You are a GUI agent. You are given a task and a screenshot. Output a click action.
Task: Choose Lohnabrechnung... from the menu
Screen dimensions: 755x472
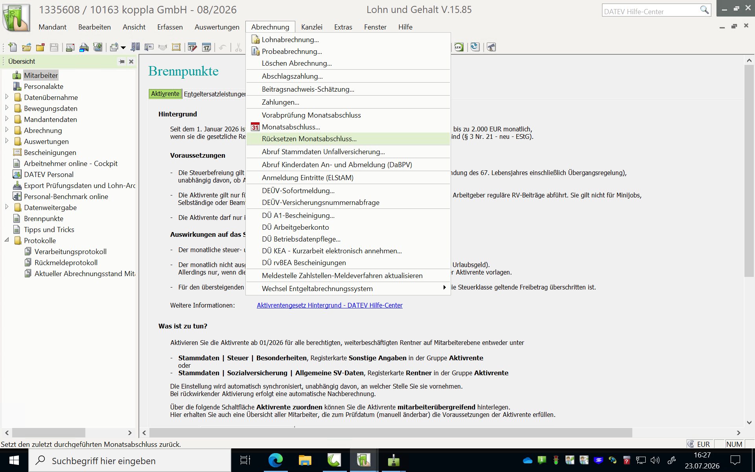tap(348, 39)
